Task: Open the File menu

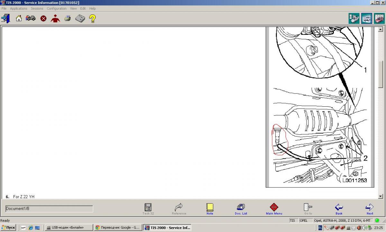Action: [x=4, y=9]
